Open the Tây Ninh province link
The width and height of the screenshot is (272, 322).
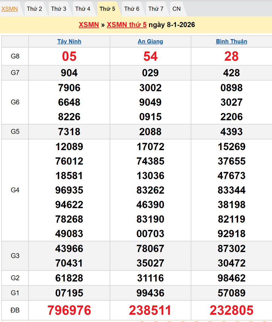[69, 41]
